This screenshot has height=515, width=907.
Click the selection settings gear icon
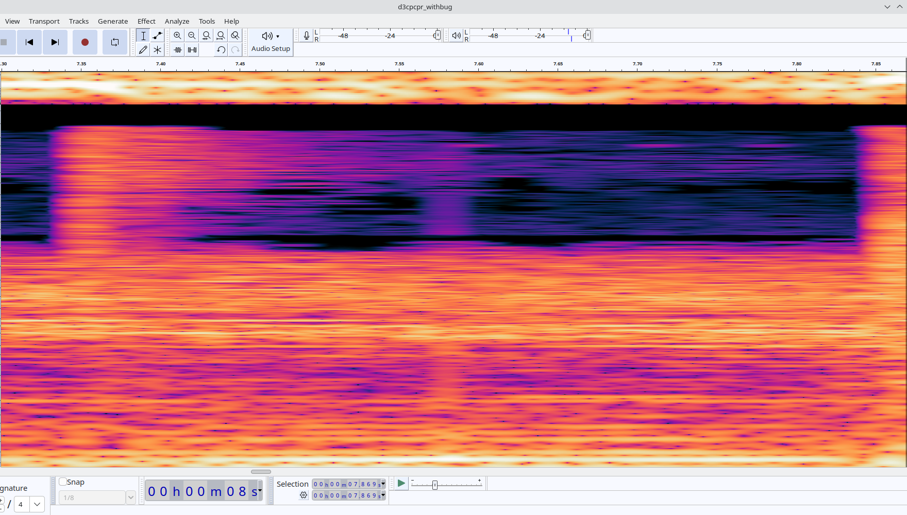pyautogui.click(x=304, y=495)
